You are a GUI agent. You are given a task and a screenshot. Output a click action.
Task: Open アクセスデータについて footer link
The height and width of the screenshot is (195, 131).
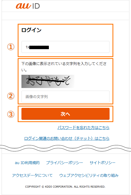point(32,175)
